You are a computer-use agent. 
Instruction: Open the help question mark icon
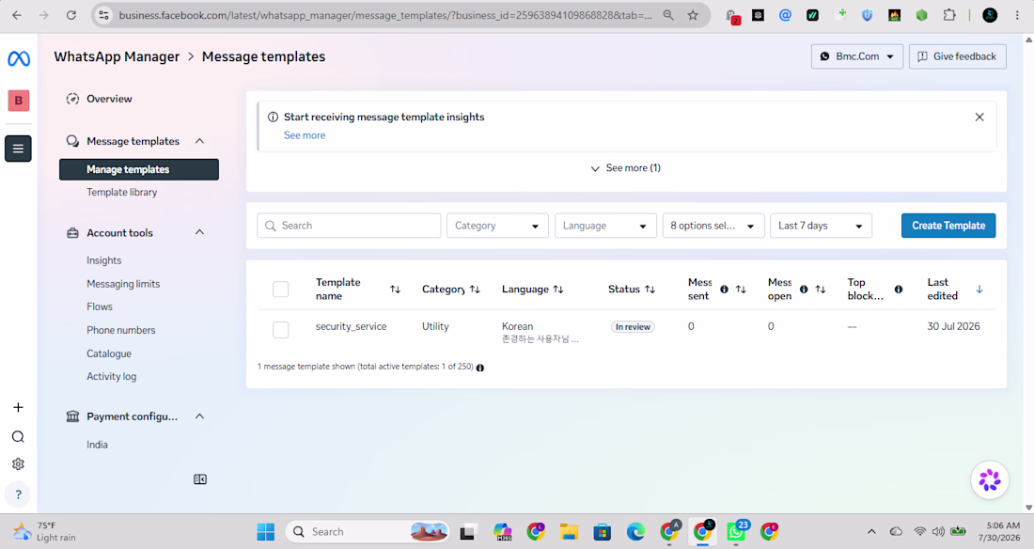pyautogui.click(x=19, y=494)
